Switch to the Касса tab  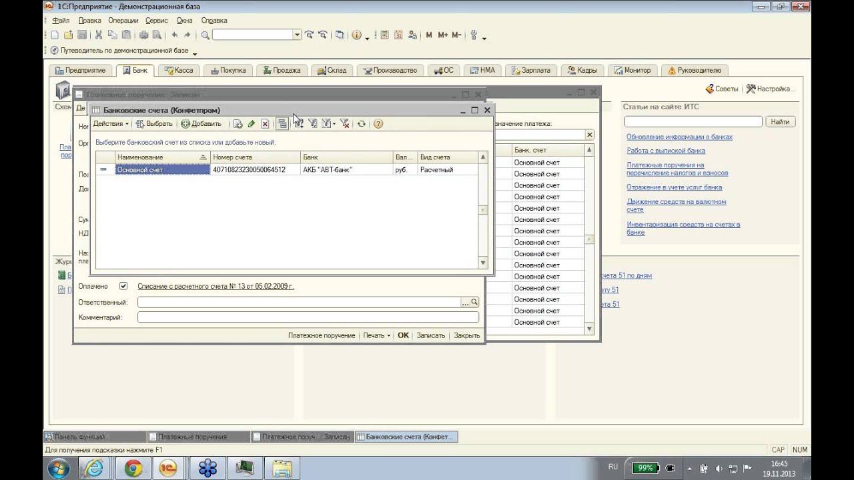pos(178,70)
